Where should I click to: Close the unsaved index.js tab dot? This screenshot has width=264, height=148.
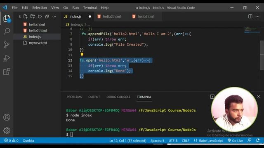tap(90, 16)
